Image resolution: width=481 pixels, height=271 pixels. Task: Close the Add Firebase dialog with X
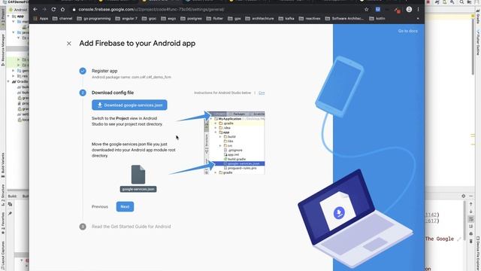[68, 44]
